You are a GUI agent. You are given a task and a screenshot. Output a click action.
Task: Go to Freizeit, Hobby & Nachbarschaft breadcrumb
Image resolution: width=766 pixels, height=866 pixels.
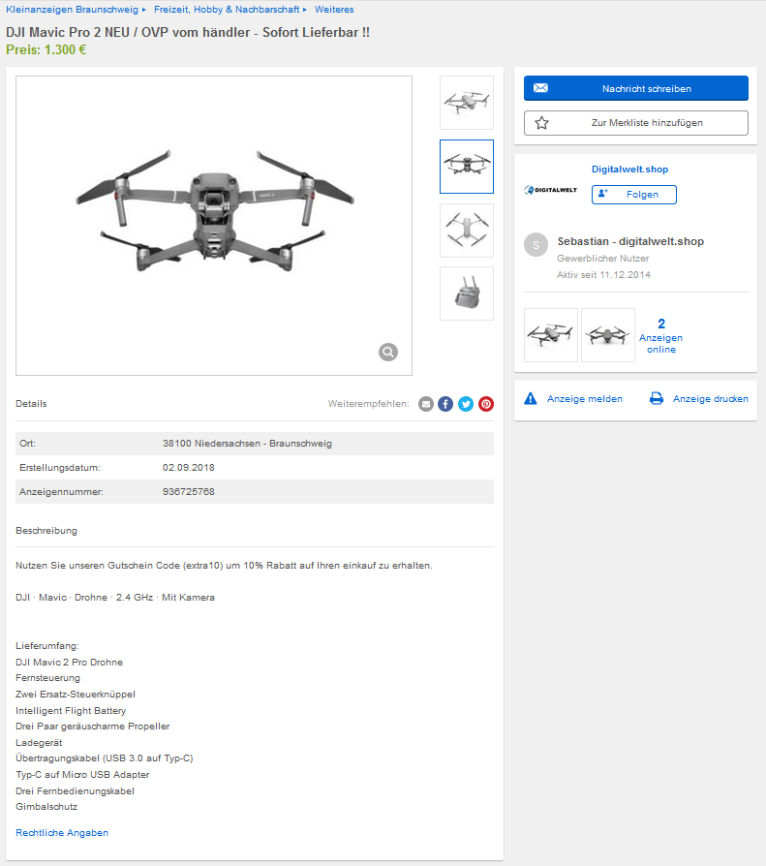227,10
